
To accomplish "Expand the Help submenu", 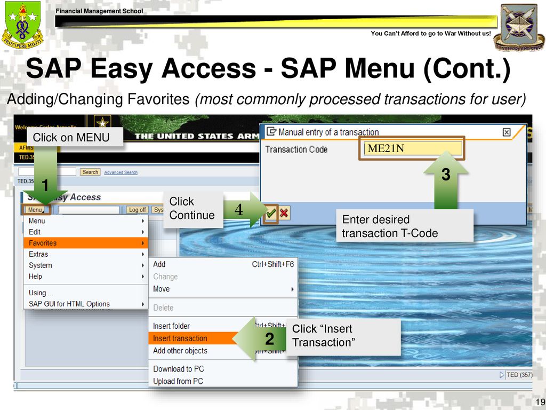I will (x=86, y=277).
